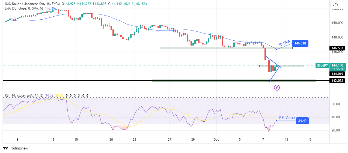This screenshot has width=348, height=153.
Task: Open the JPY currency selector
Action: (338, 4)
